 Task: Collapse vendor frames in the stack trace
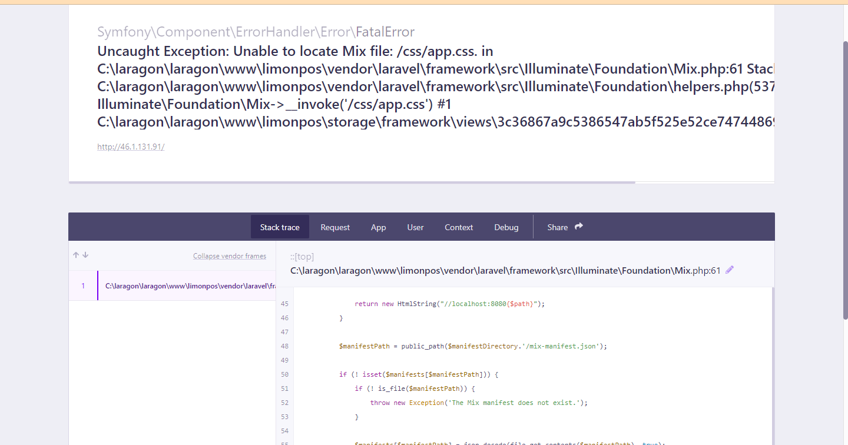coord(230,255)
